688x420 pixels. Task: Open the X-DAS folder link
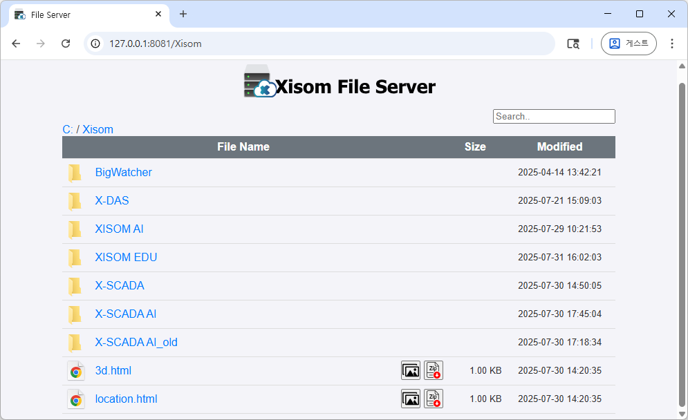click(112, 201)
